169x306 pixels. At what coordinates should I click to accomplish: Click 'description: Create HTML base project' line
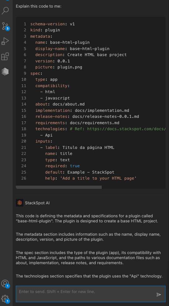coord(81,54)
